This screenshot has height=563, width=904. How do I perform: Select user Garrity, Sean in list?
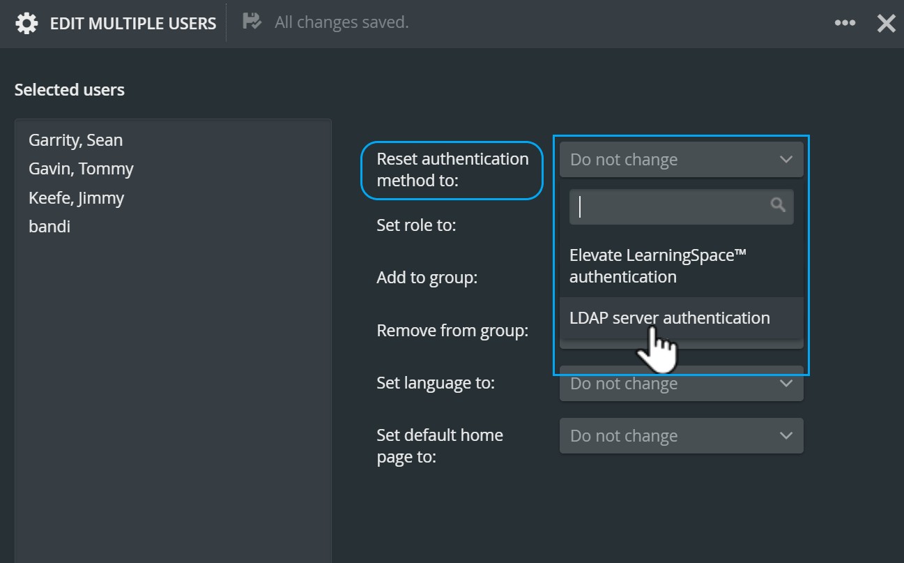(75, 140)
